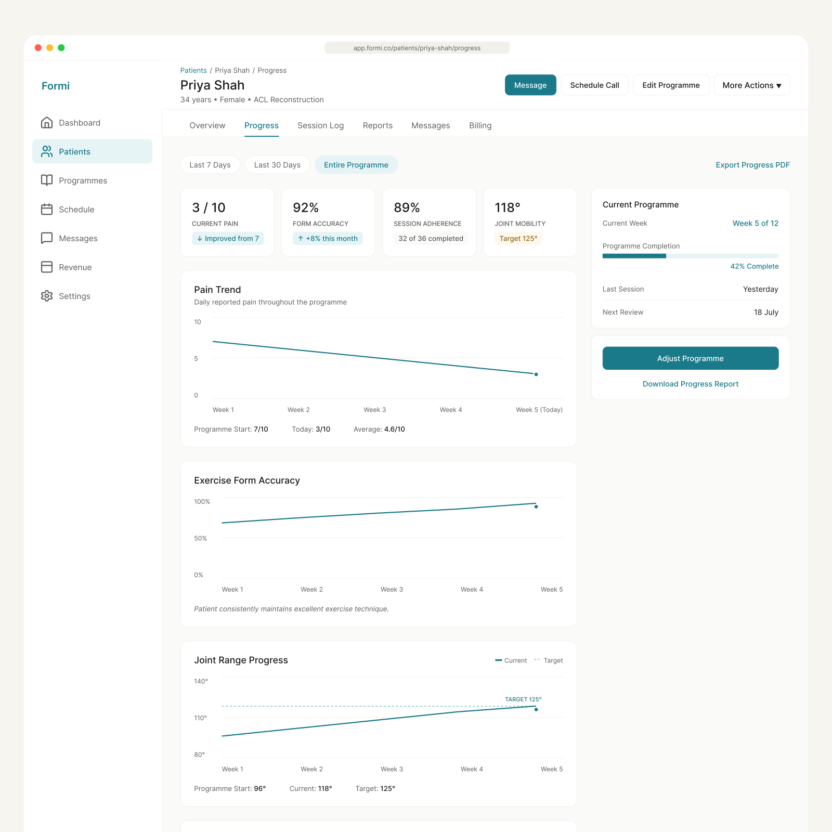The image size is (832, 832).
Task: Click the Edit Programme button
Action: click(671, 85)
